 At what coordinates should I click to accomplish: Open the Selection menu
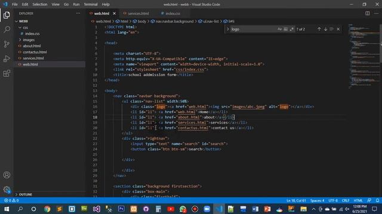(x=40, y=4)
